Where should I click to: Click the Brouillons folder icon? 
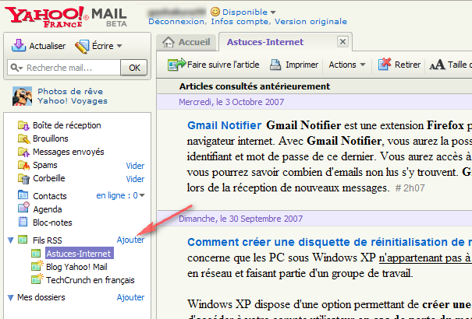click(x=23, y=138)
